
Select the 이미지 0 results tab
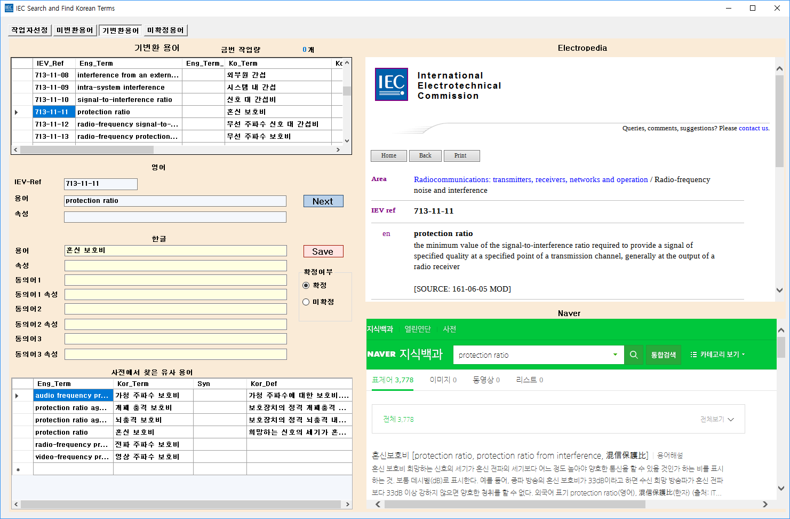[x=443, y=380]
